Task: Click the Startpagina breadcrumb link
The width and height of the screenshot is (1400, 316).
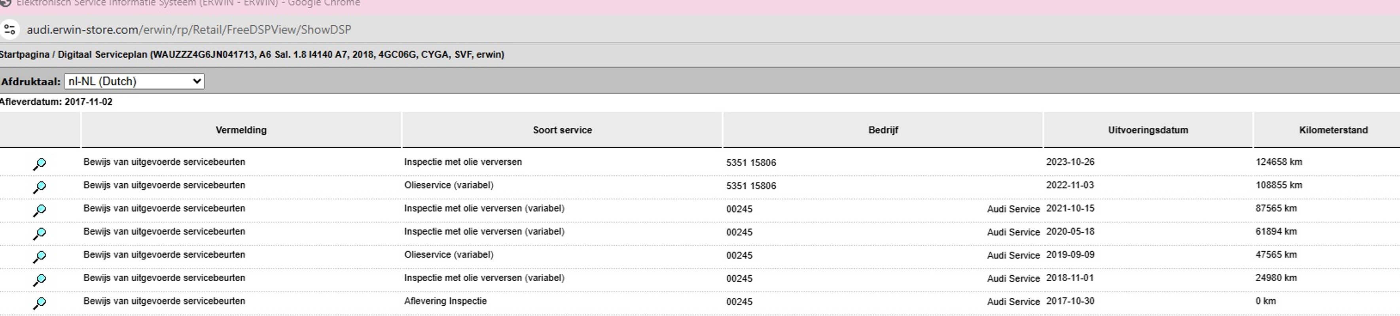Action: click(x=25, y=54)
